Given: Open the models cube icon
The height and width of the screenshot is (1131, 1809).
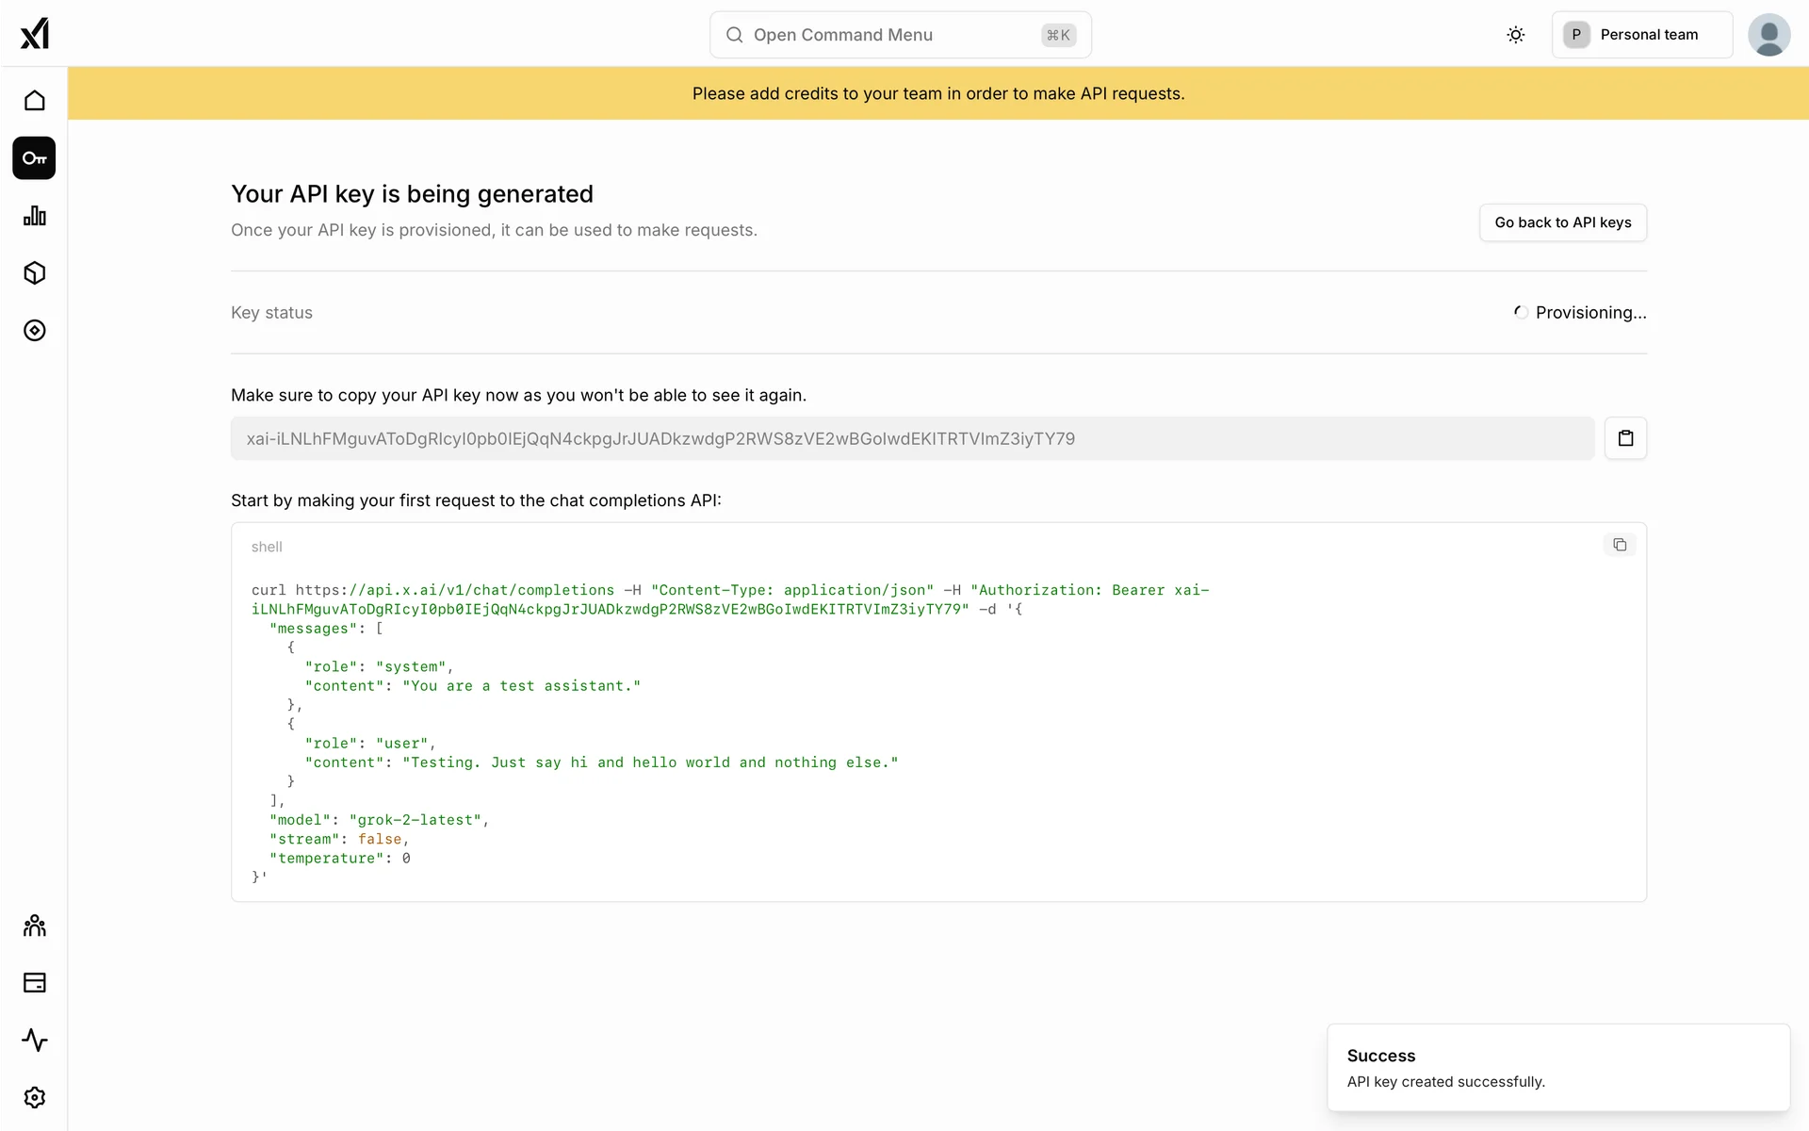Looking at the screenshot, I should (x=35, y=273).
